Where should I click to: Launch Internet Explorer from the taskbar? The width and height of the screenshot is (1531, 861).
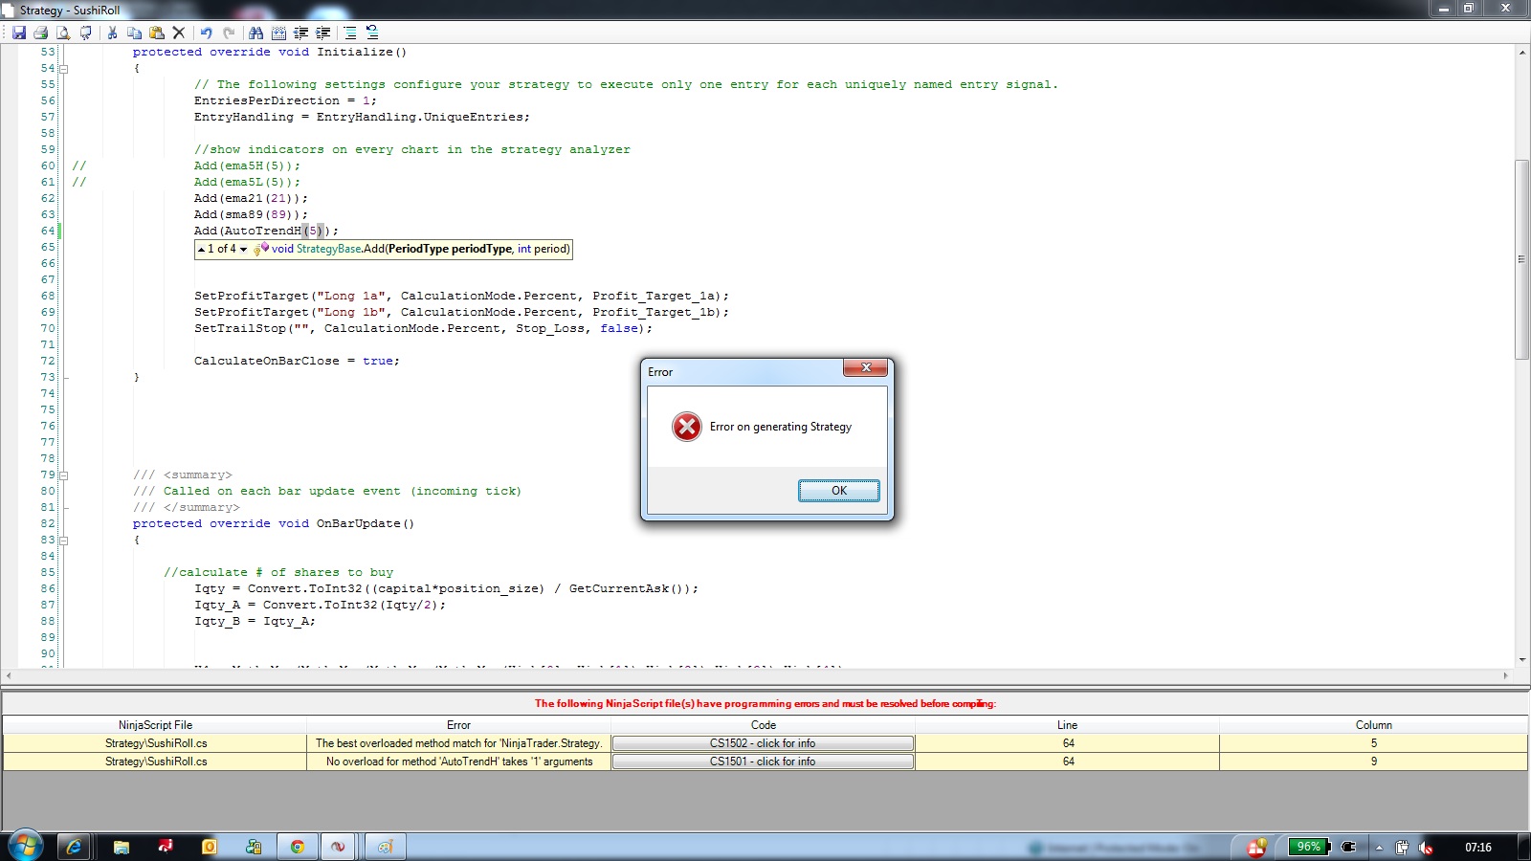coord(74,847)
